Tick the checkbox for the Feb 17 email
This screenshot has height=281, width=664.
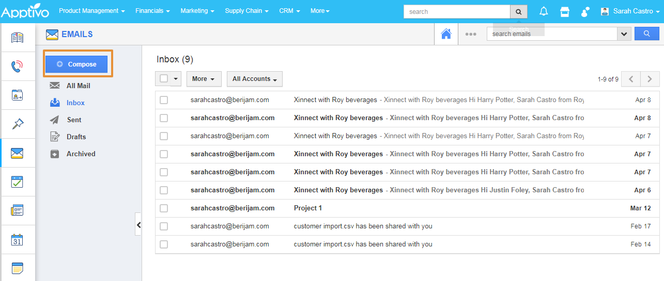[x=164, y=226]
